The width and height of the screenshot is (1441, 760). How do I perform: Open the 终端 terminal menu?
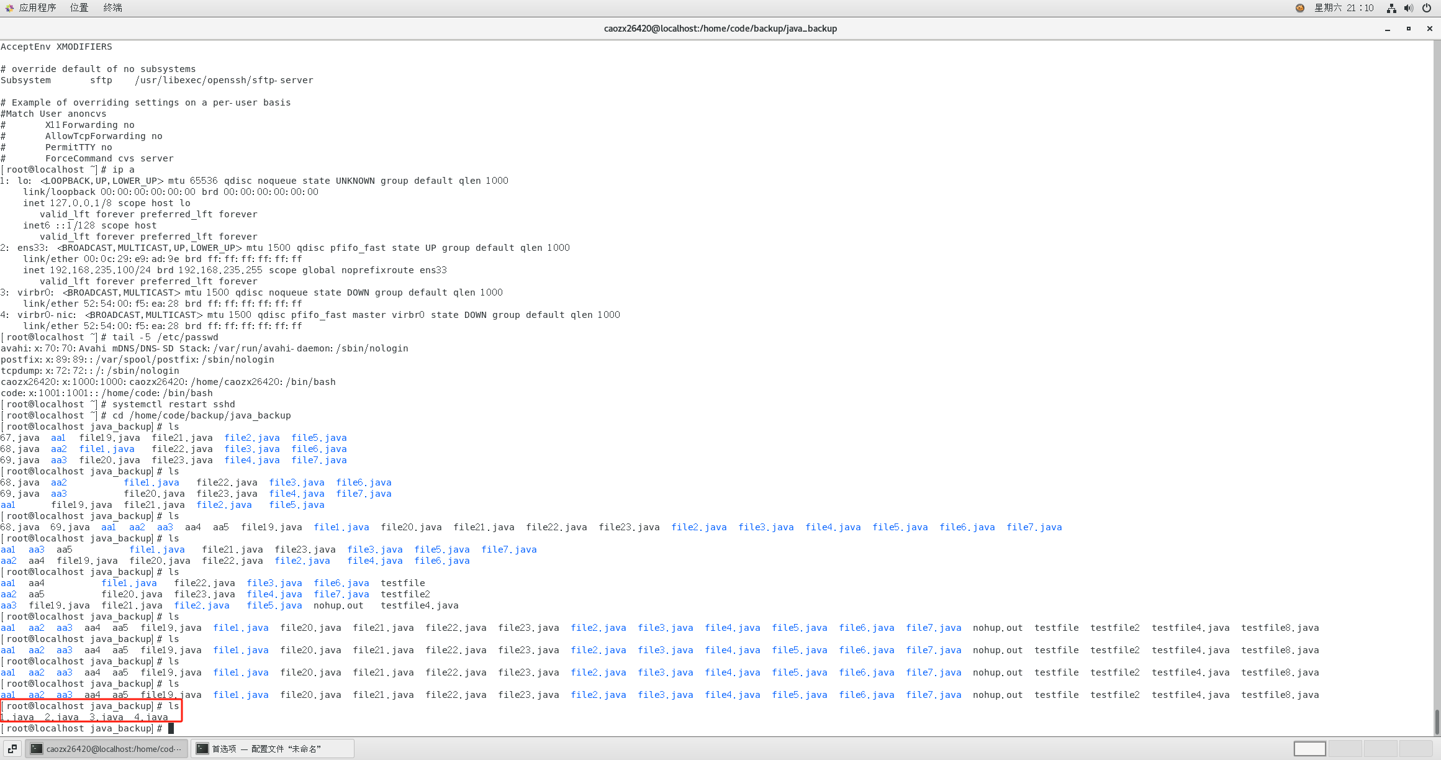coord(112,7)
